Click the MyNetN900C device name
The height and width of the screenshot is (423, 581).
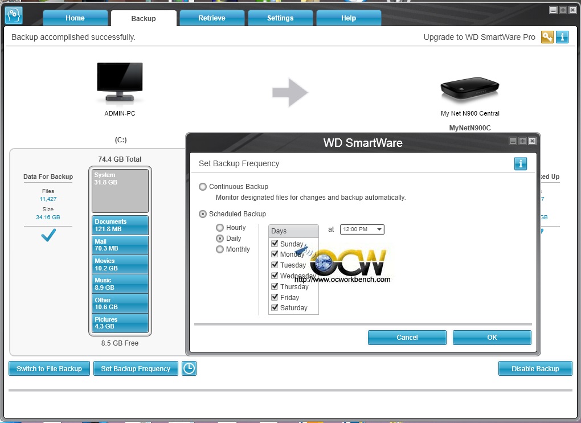pos(470,128)
